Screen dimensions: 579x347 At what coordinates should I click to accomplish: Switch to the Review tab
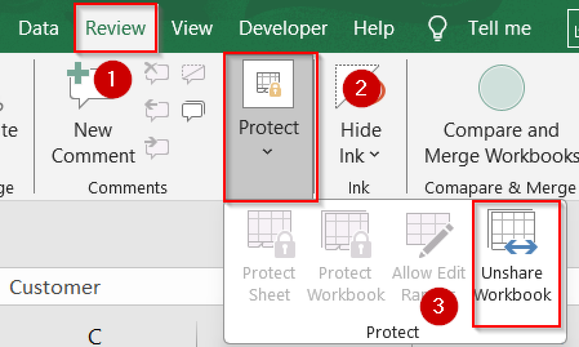tap(115, 27)
